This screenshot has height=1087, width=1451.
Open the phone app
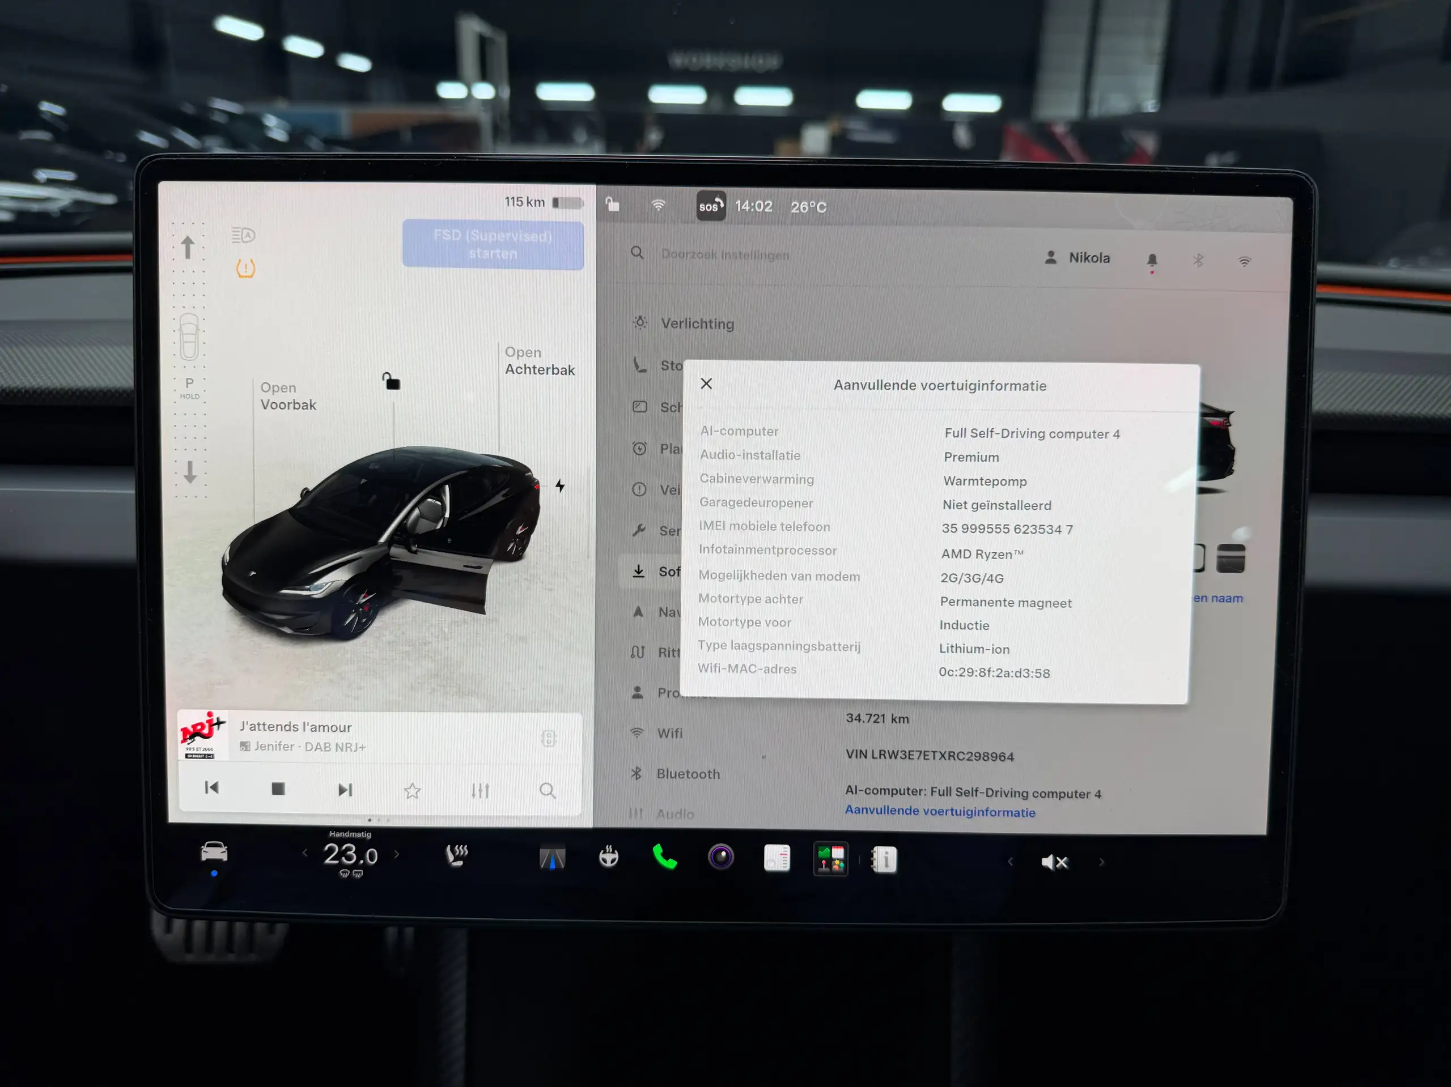(664, 857)
